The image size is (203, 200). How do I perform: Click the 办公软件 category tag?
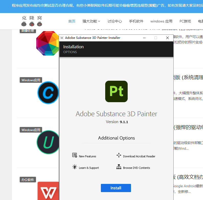28,180
